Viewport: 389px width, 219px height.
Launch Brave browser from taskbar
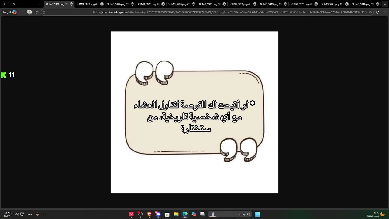[149, 214]
